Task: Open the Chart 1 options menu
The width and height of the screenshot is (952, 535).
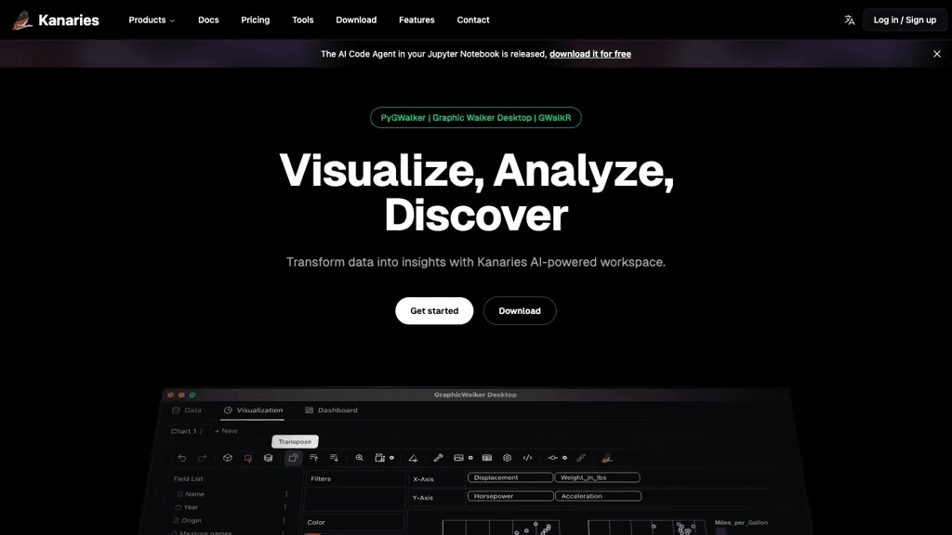Action: [x=201, y=431]
